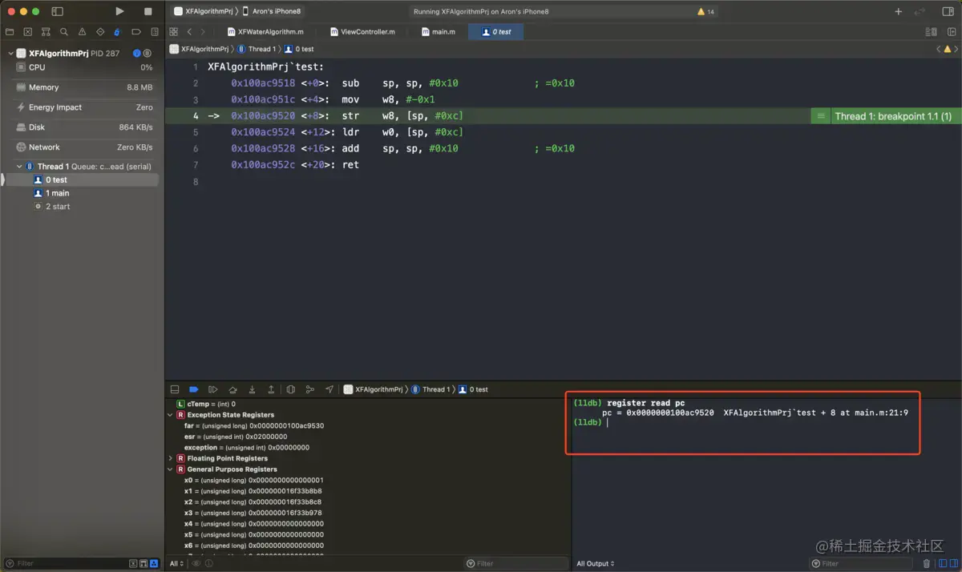Open the CPU gauge
The width and height of the screenshot is (962, 572).
coord(84,67)
